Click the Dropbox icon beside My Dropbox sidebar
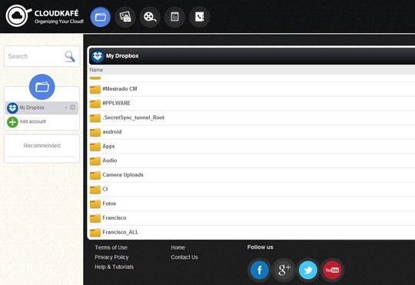 (x=12, y=108)
